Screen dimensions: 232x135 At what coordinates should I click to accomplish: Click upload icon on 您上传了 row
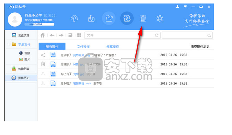point(43,73)
